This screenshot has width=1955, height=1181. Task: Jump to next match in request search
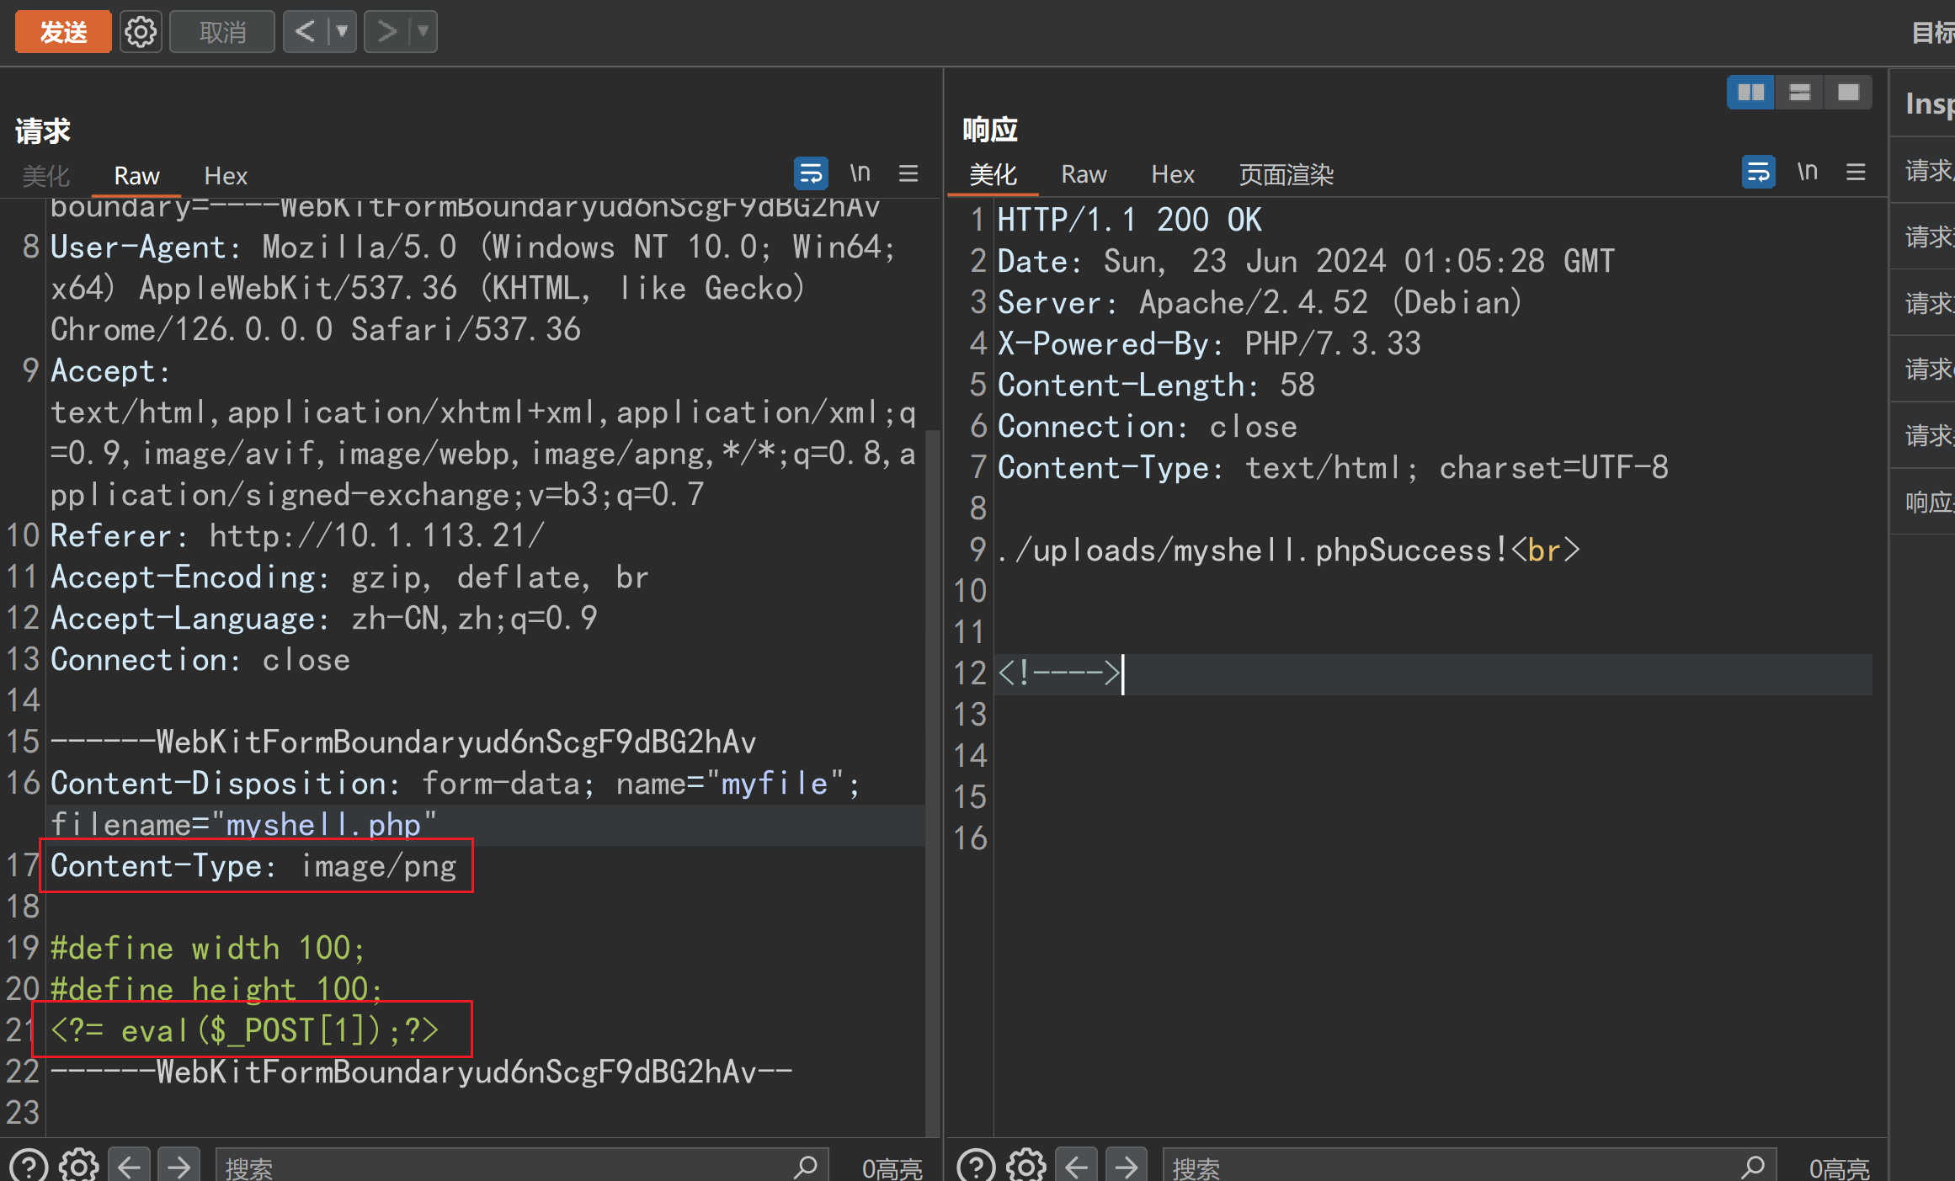(x=178, y=1166)
